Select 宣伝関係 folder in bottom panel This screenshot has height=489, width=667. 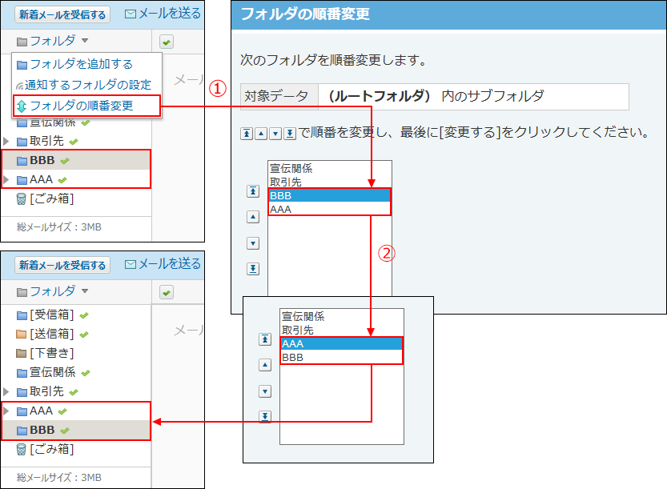point(52,372)
